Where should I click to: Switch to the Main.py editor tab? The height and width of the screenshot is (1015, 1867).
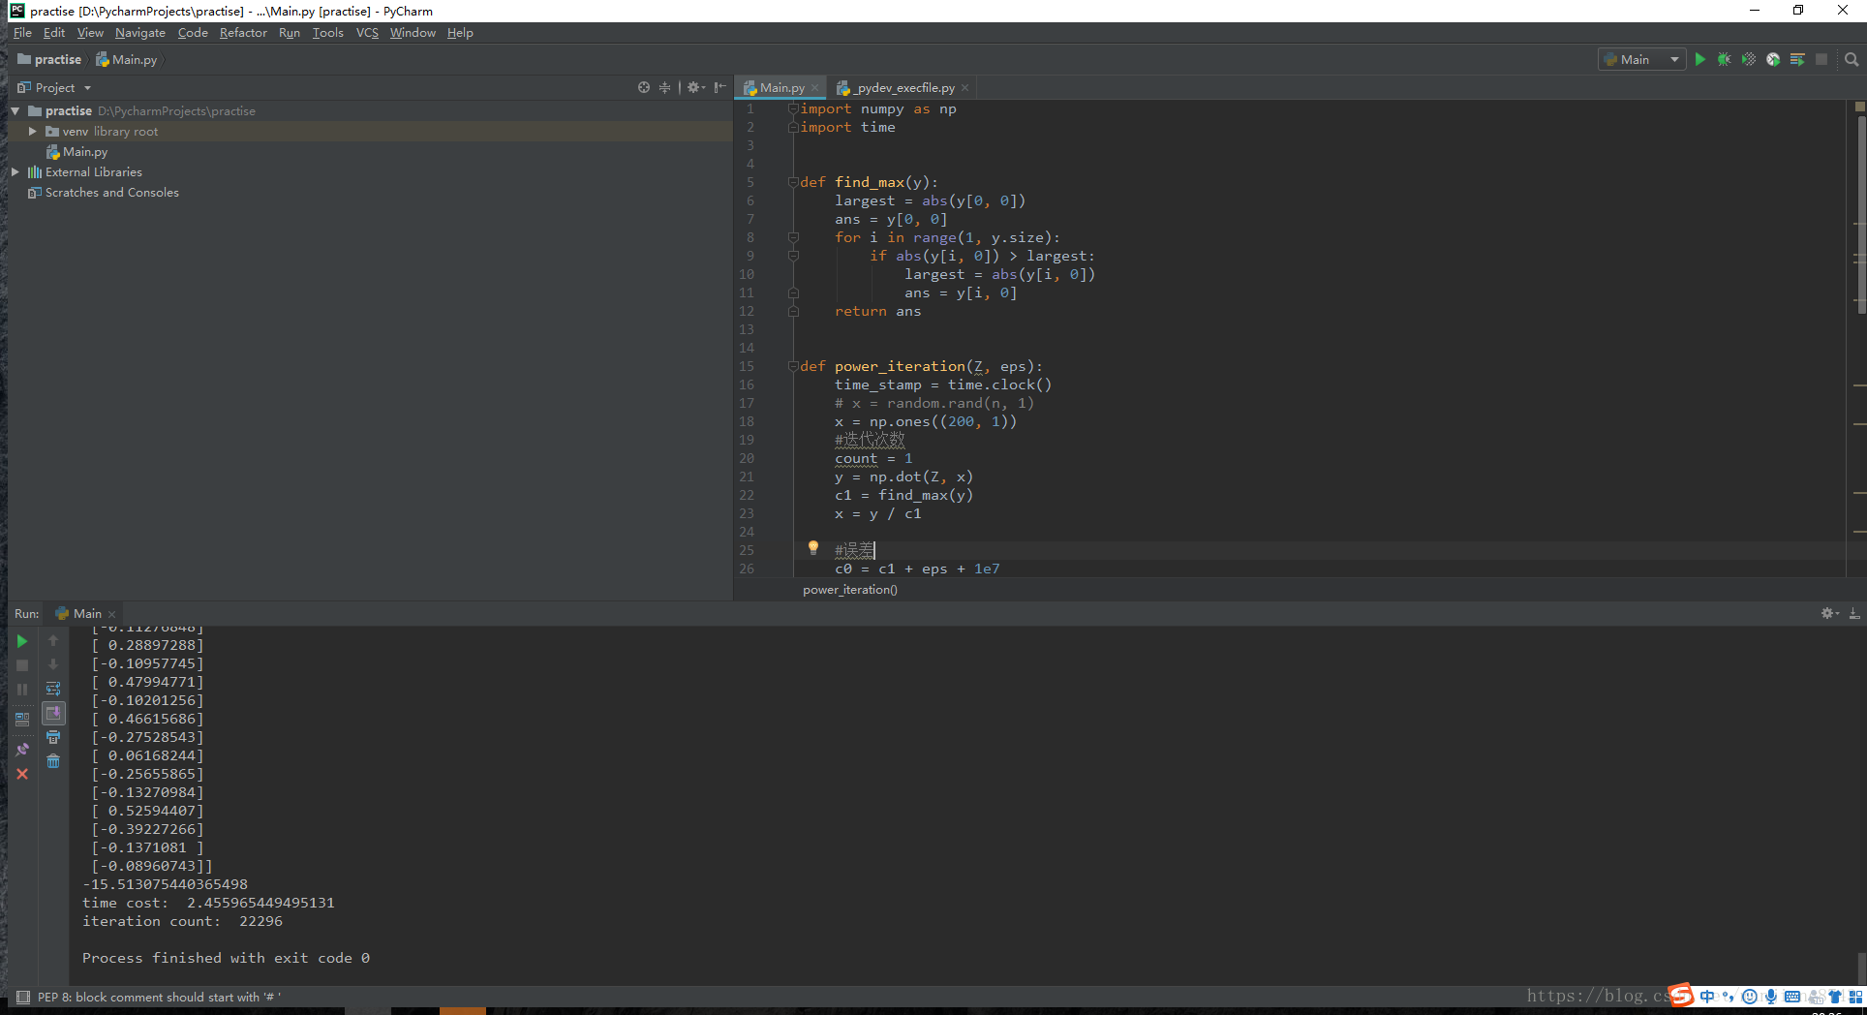pyautogui.click(x=781, y=88)
